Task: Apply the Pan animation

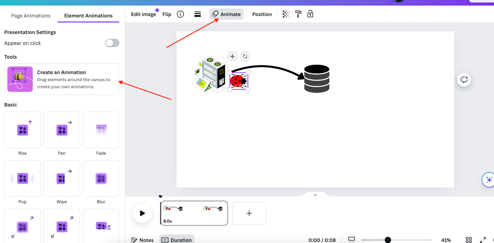Action: pyautogui.click(x=62, y=130)
